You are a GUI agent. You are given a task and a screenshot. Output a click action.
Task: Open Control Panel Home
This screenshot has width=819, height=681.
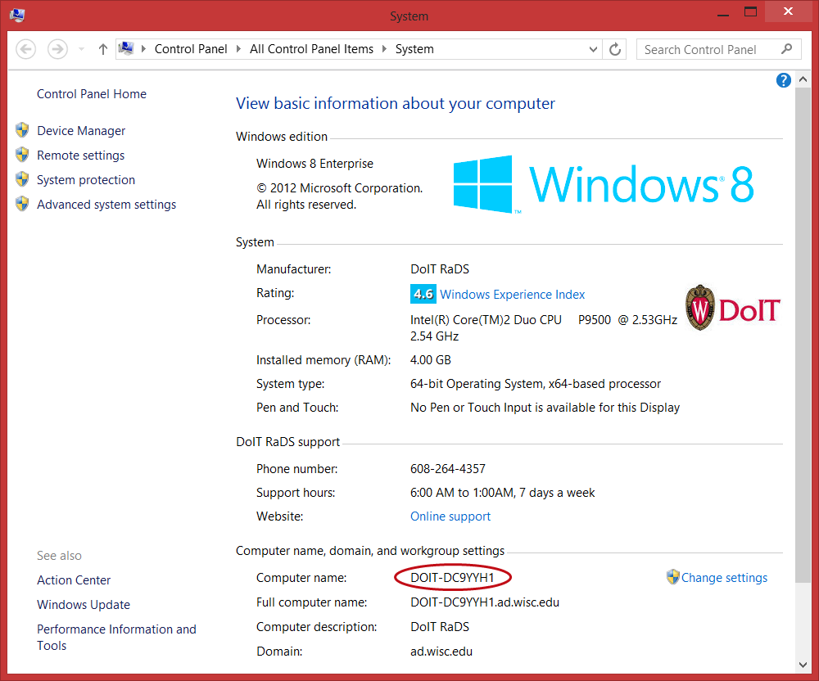tap(92, 94)
